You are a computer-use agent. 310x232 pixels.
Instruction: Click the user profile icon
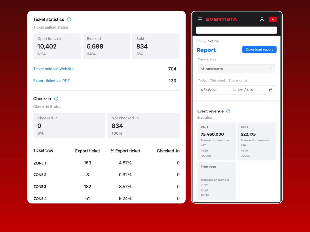[262, 19]
